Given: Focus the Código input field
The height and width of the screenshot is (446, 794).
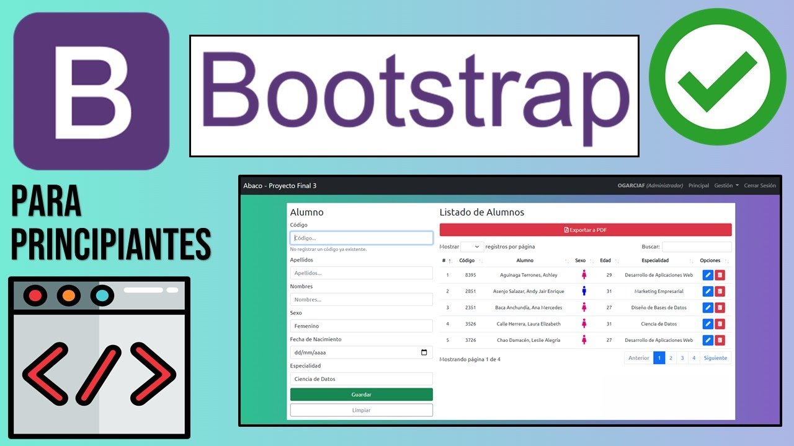Looking at the screenshot, I should click(362, 238).
